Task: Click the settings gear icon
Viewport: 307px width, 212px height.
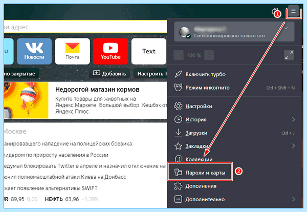Action: pyautogui.click(x=178, y=106)
